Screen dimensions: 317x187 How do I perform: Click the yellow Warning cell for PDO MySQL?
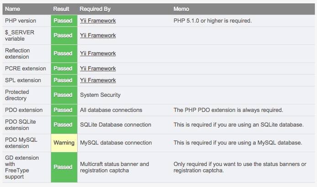coord(63,143)
